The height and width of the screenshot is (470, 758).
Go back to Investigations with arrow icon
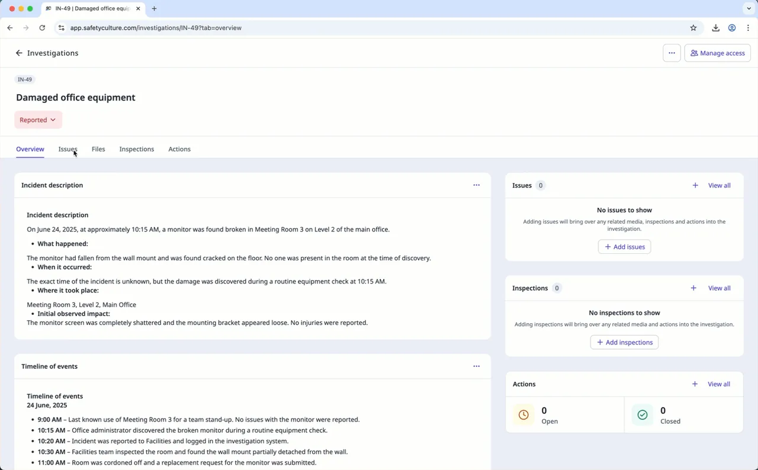[x=19, y=53]
